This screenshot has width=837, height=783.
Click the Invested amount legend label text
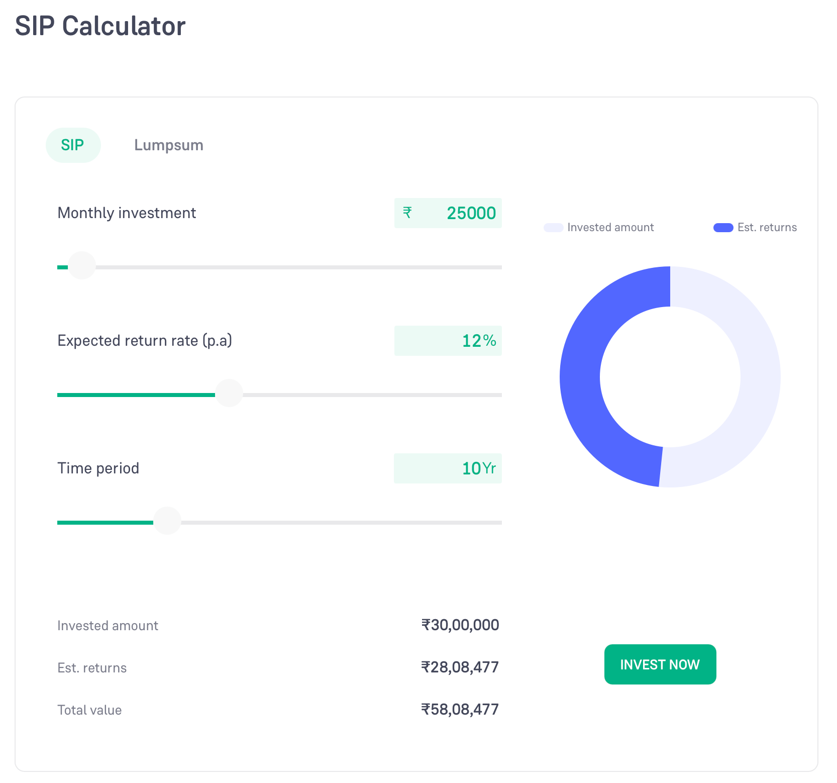pos(610,228)
